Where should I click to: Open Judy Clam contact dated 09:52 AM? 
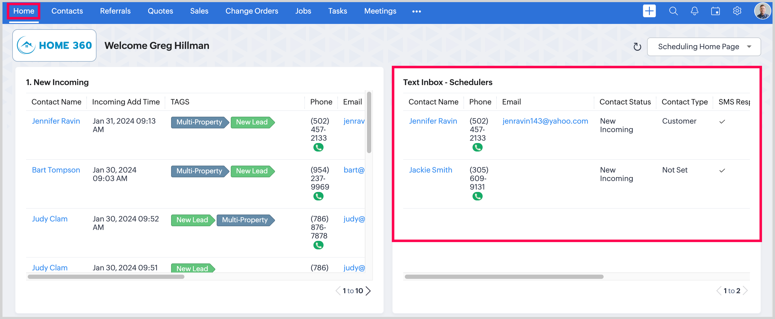pos(50,219)
